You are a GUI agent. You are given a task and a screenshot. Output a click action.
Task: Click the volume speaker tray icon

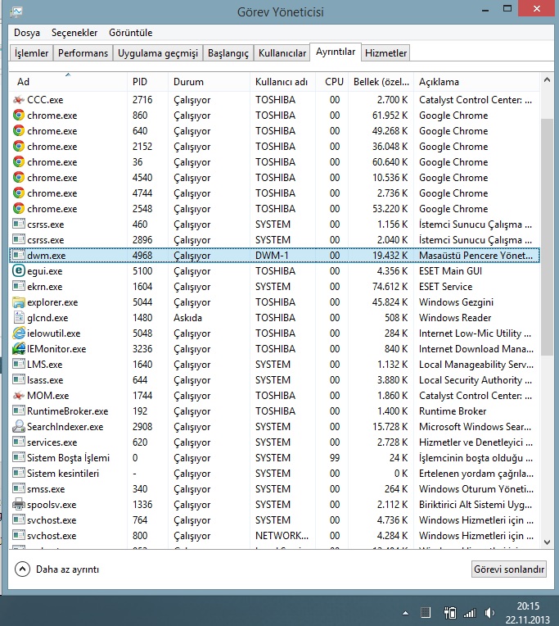pos(489,612)
